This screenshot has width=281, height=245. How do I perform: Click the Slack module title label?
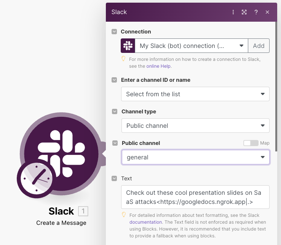coord(61,211)
